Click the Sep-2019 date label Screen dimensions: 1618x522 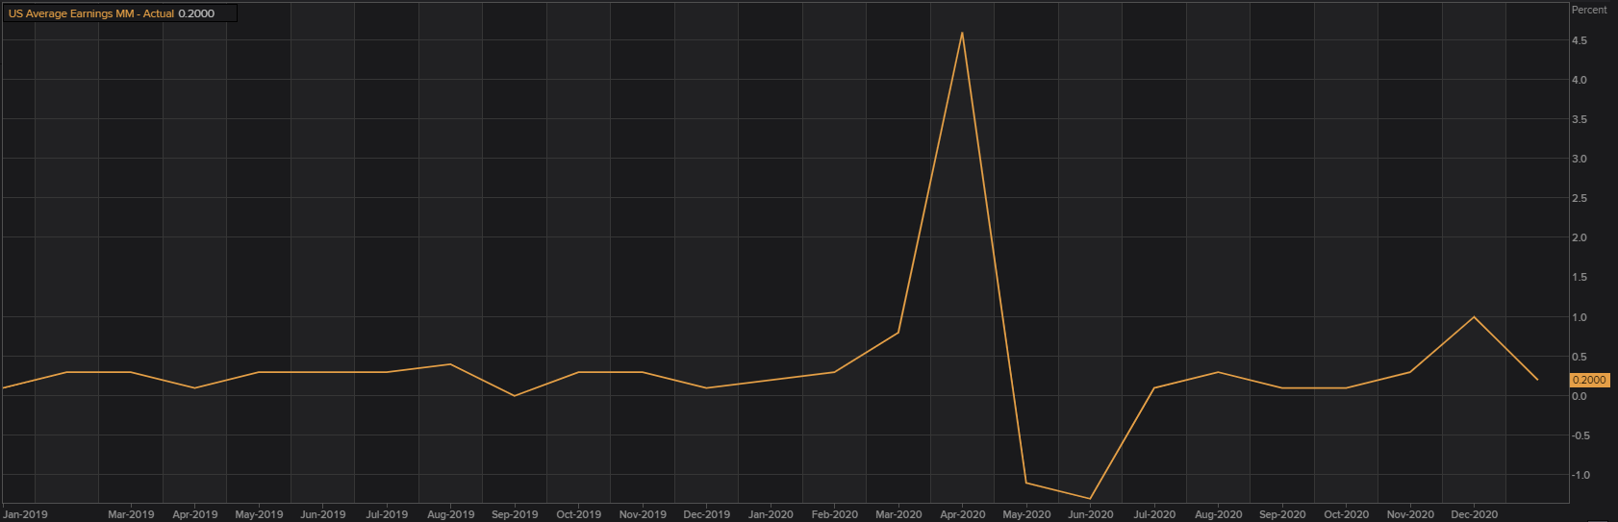point(515,514)
